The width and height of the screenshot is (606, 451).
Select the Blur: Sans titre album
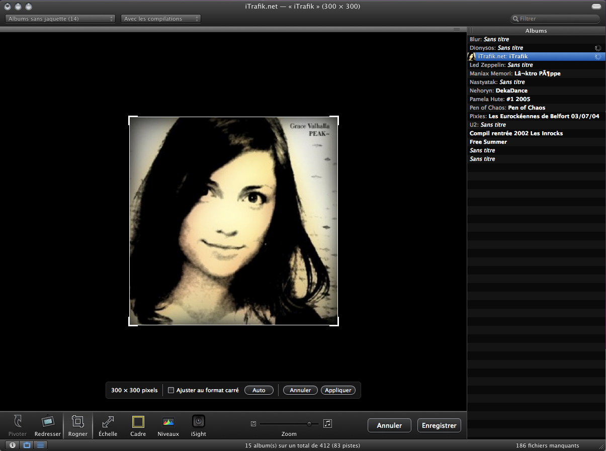pos(536,39)
